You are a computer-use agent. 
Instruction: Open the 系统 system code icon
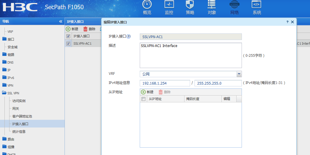tap(256, 4)
